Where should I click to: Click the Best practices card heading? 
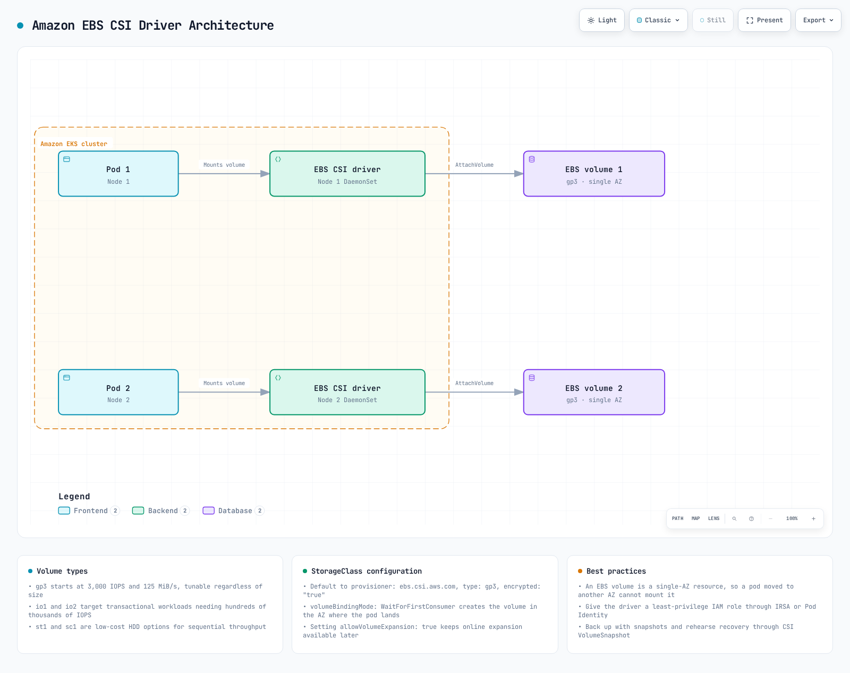(616, 571)
